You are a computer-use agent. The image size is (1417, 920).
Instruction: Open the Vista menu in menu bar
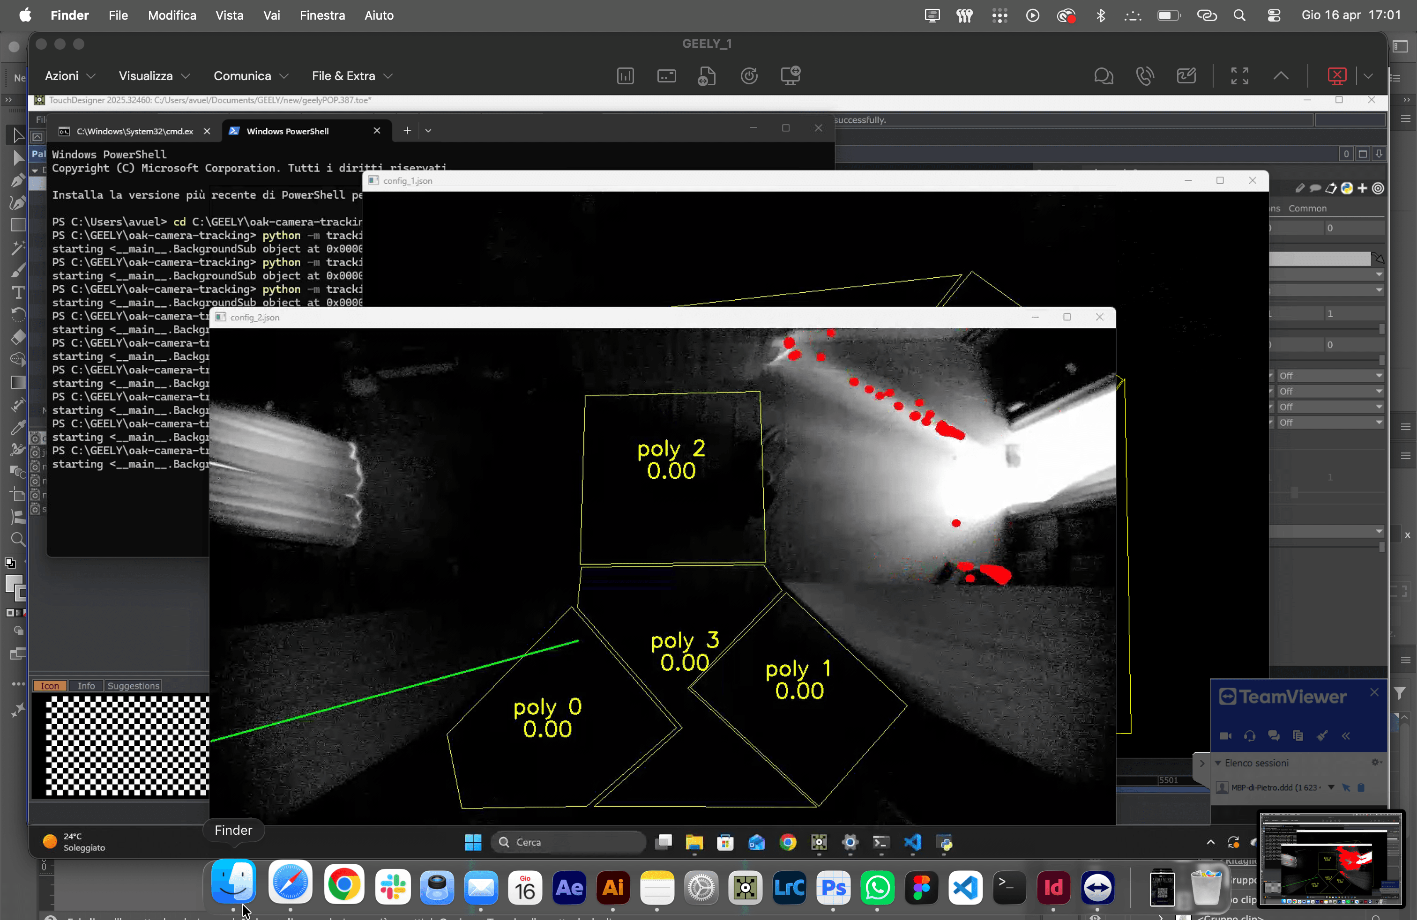point(229,15)
